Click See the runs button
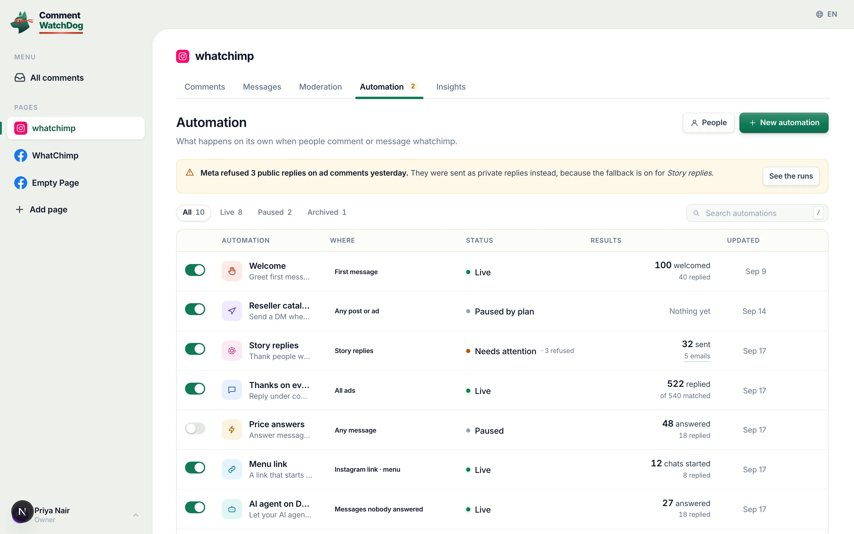This screenshot has width=854, height=534. pyautogui.click(x=791, y=176)
